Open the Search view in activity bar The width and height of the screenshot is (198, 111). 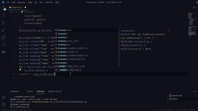(4, 15)
